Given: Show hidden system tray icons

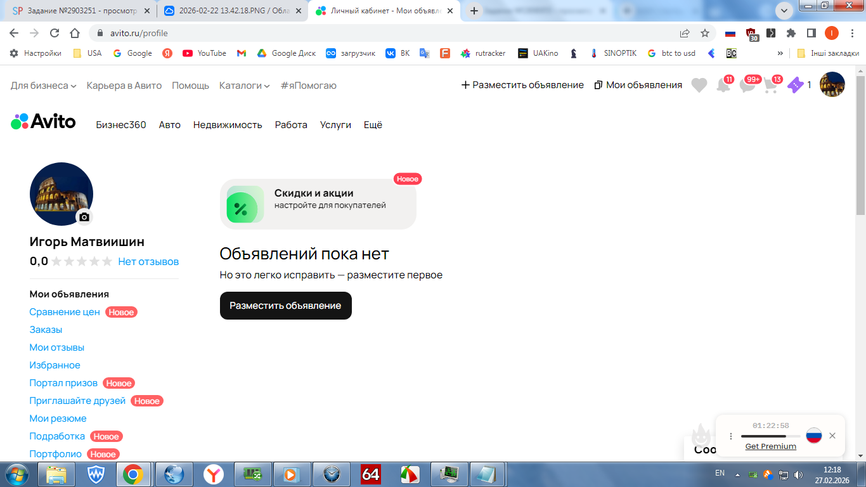Looking at the screenshot, I should click(x=737, y=474).
